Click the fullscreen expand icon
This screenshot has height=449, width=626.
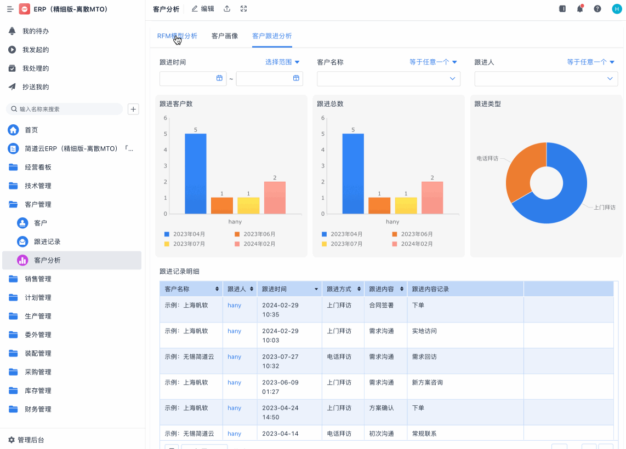243,9
